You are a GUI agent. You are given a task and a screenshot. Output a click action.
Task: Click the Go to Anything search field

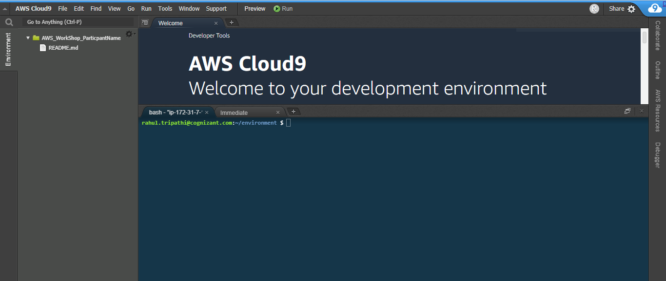tap(78, 22)
